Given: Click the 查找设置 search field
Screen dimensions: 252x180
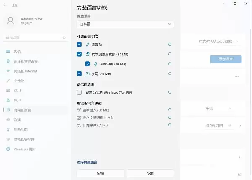Looking at the screenshot, I should coord(35,38).
